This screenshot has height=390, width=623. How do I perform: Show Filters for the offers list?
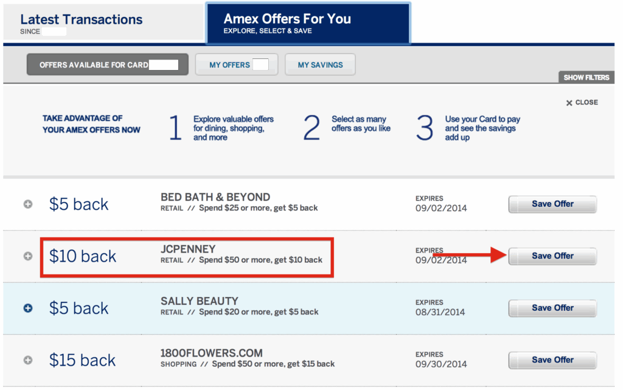586,77
